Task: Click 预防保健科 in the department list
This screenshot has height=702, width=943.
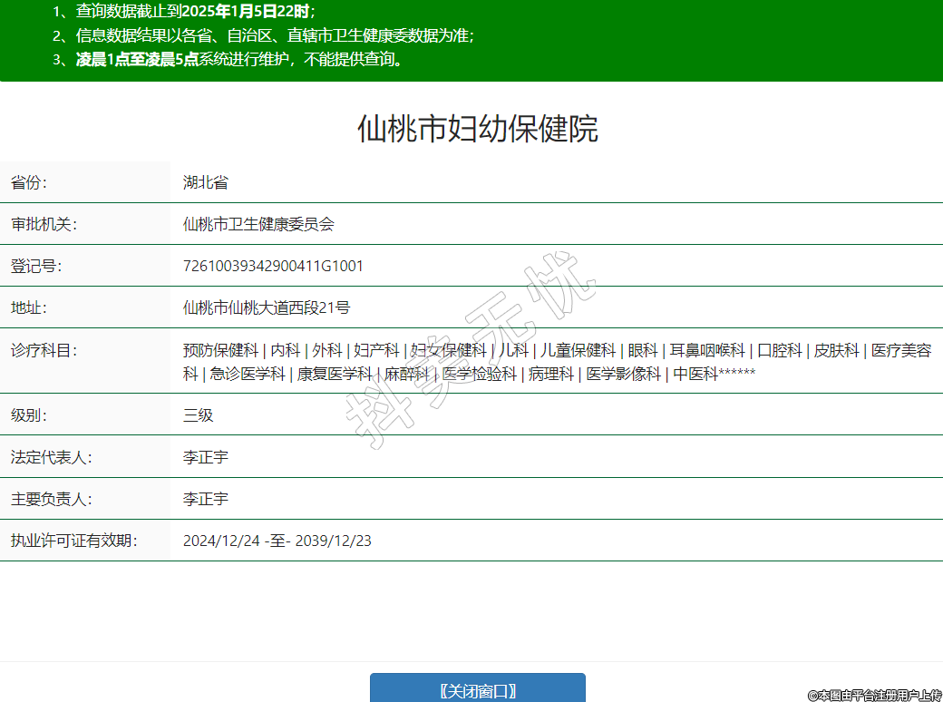Action: point(220,350)
